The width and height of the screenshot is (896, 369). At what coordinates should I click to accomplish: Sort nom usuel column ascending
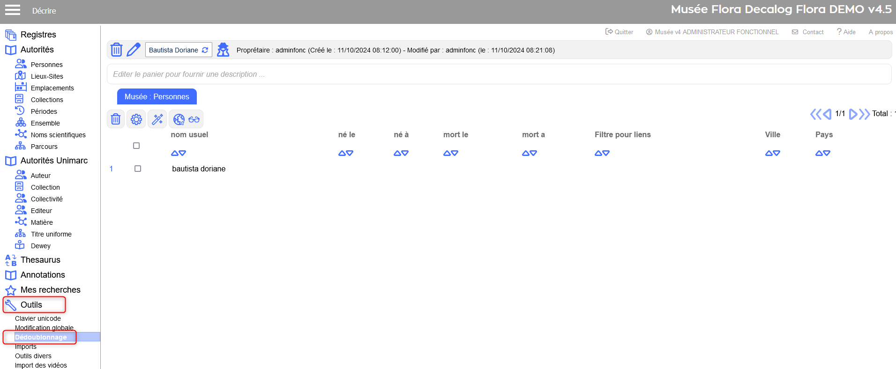point(175,153)
